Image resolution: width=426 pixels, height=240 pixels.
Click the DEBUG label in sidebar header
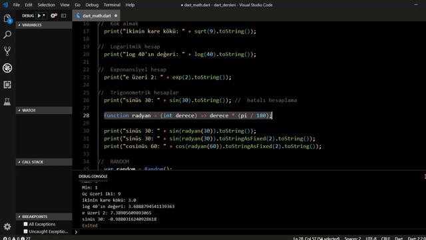tap(28, 16)
